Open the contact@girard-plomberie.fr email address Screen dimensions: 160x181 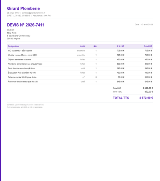pyautogui.click(x=34, y=13)
